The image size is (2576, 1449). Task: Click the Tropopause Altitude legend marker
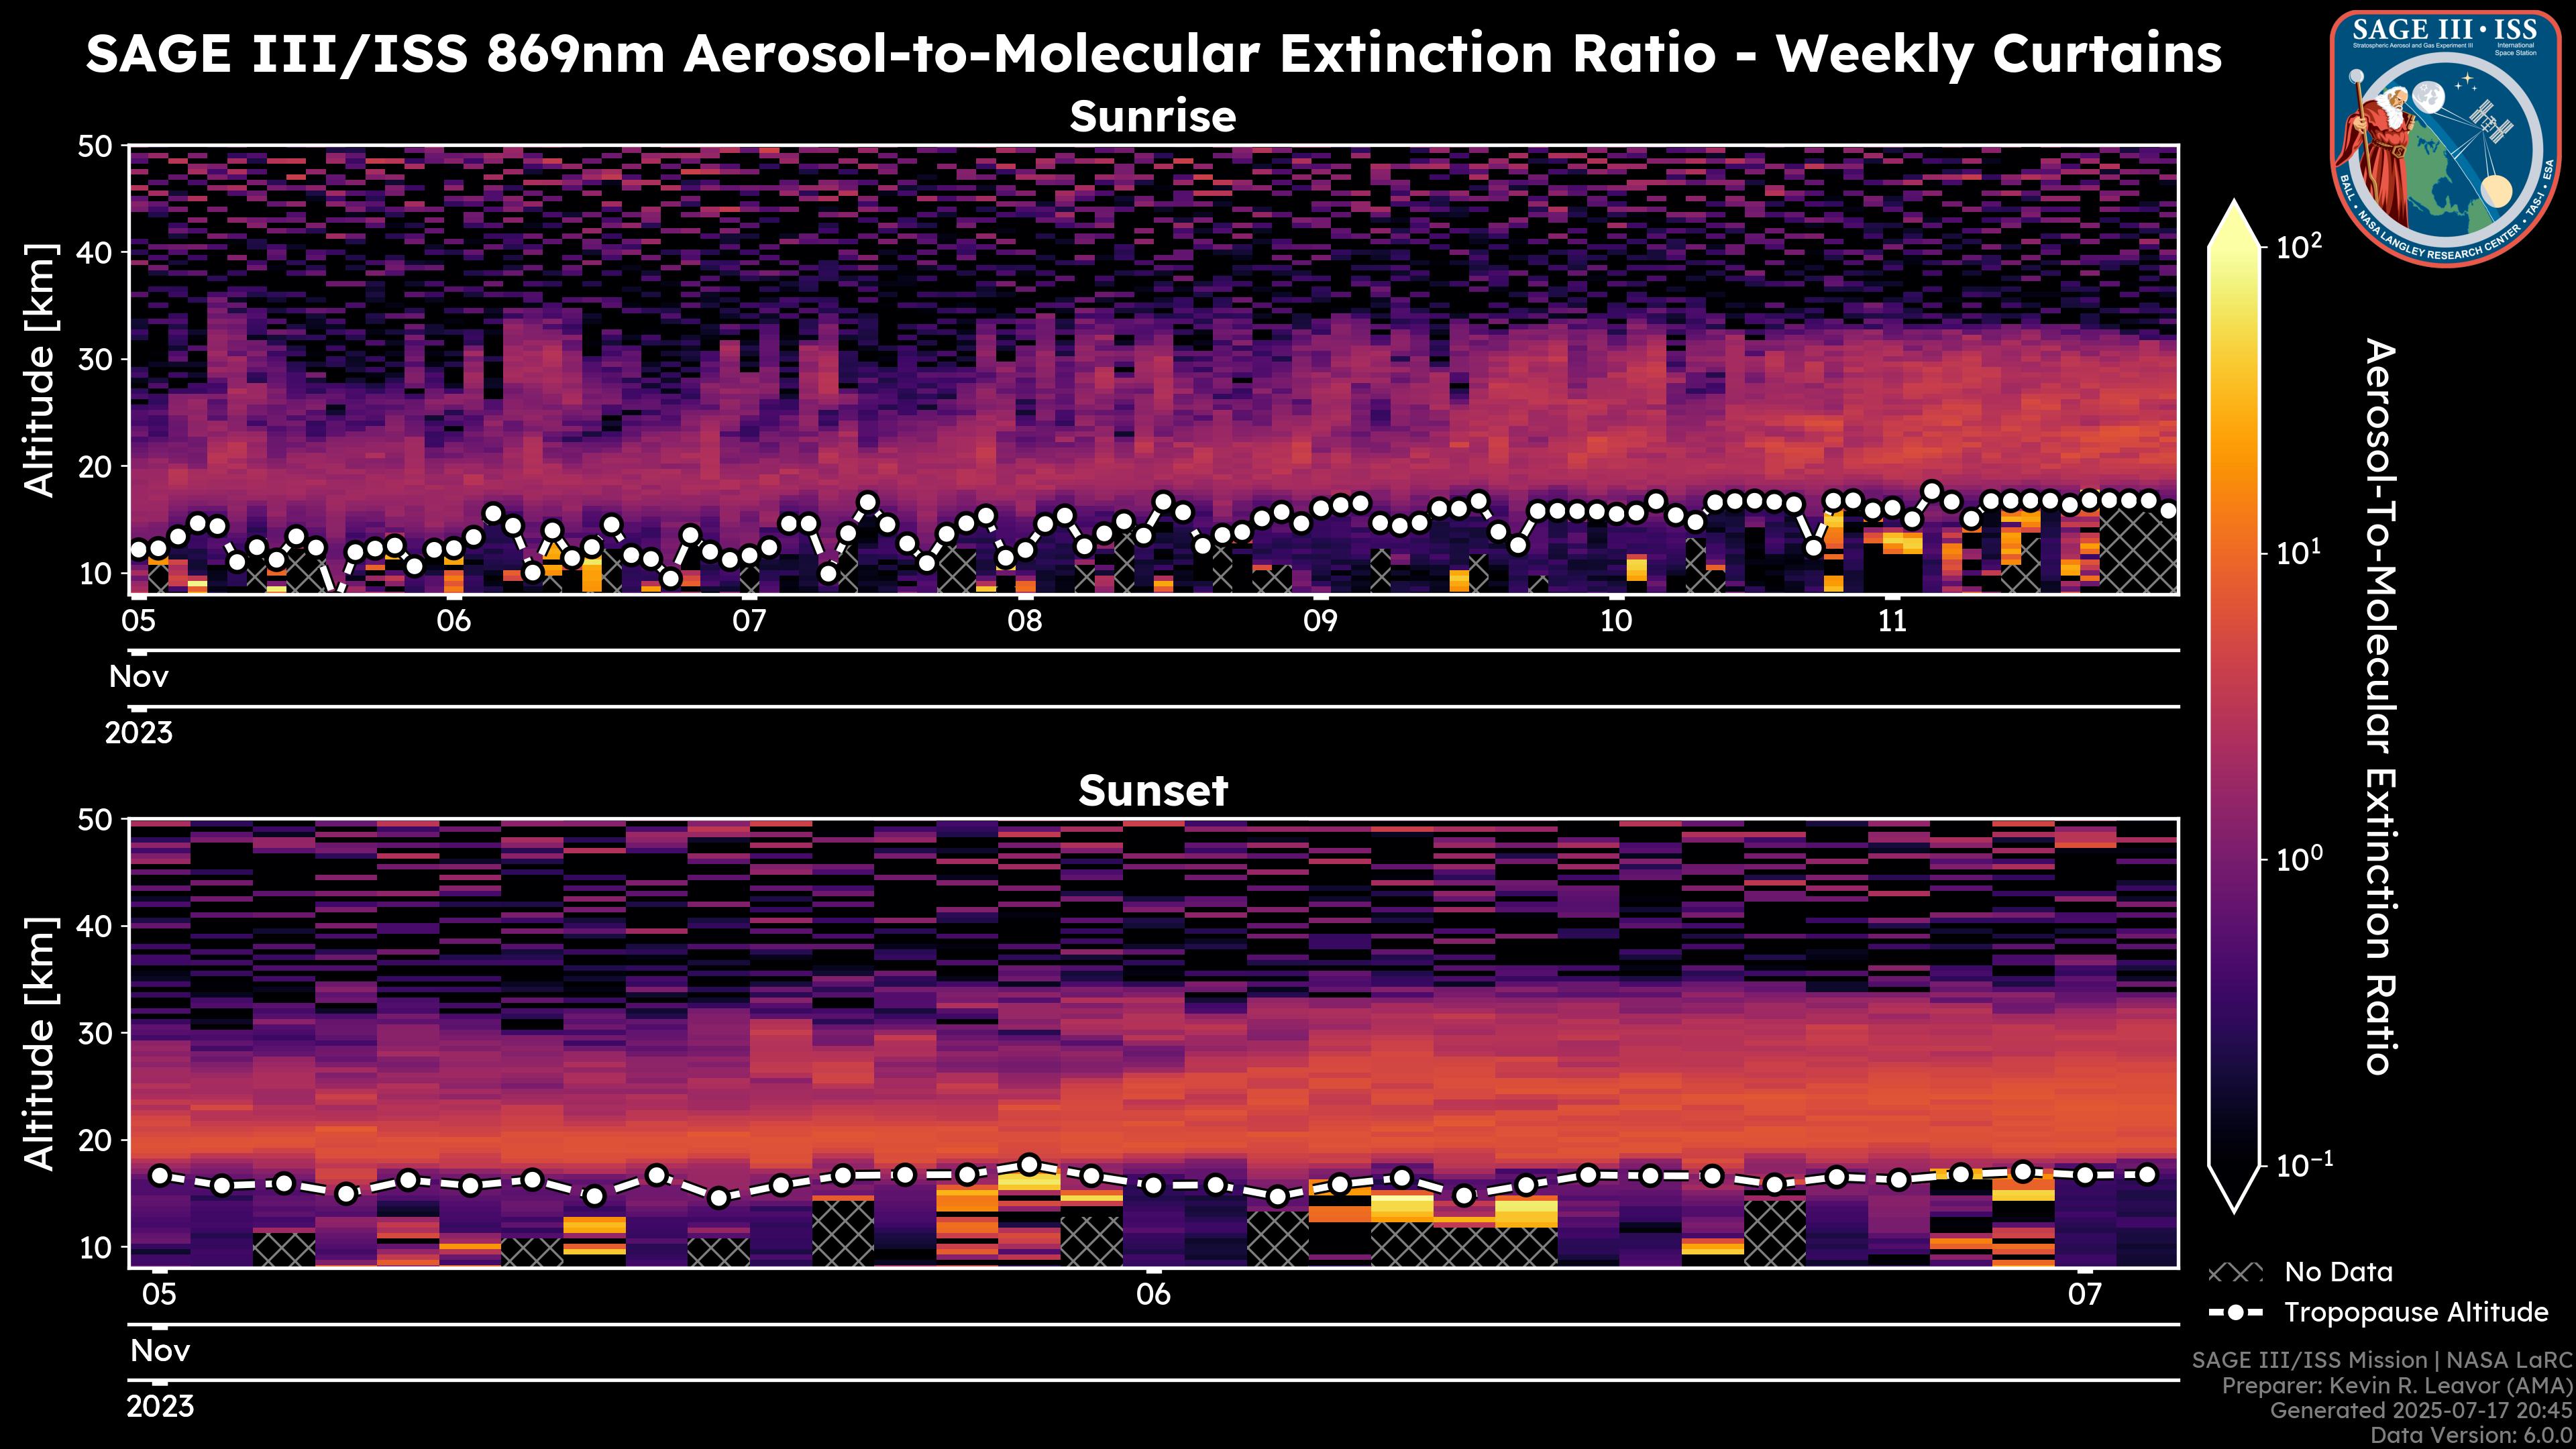2235,1313
